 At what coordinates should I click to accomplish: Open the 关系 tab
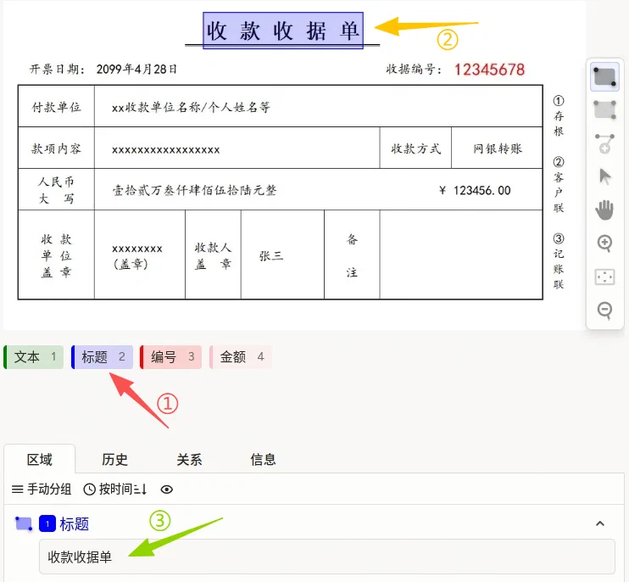click(189, 460)
